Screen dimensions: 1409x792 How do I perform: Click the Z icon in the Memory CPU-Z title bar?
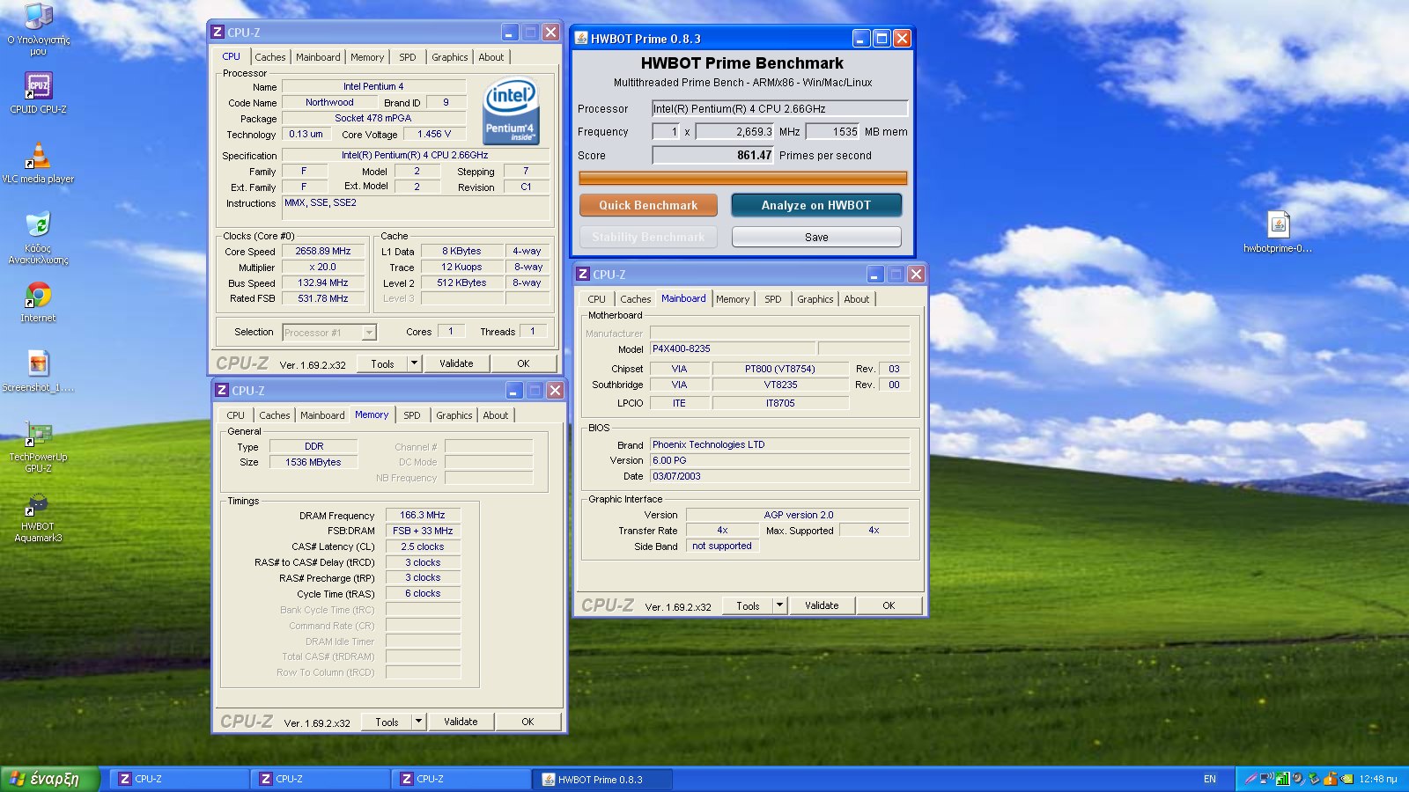[x=222, y=391]
